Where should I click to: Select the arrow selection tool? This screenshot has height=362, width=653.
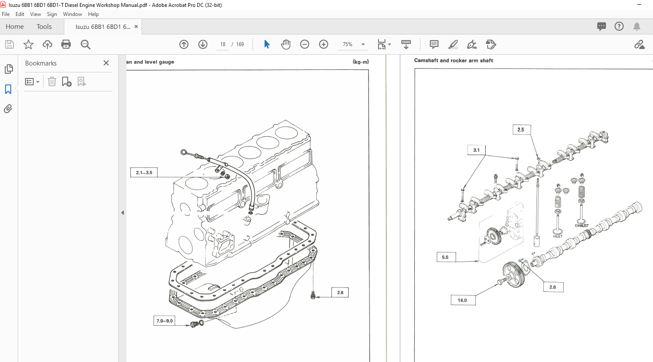tap(267, 44)
